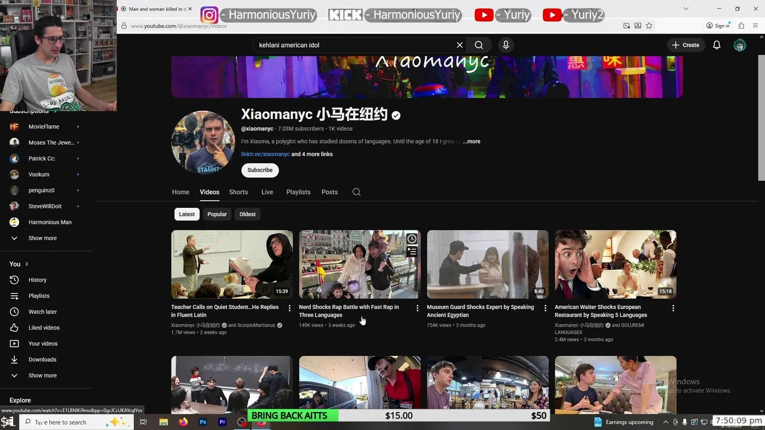Open menu for Museum Guard Shocks Expert video

click(544, 308)
